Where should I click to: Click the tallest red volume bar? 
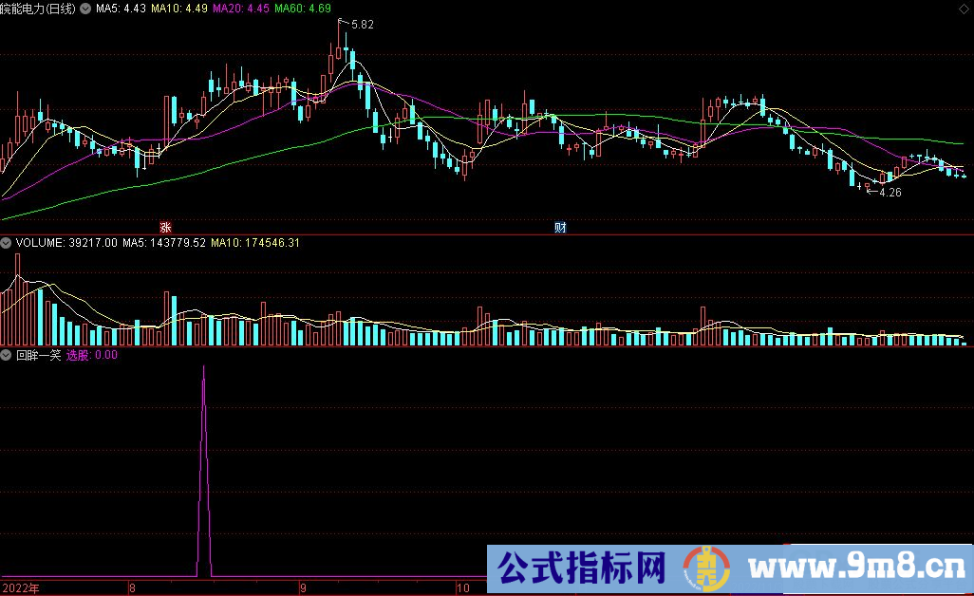click(x=17, y=299)
